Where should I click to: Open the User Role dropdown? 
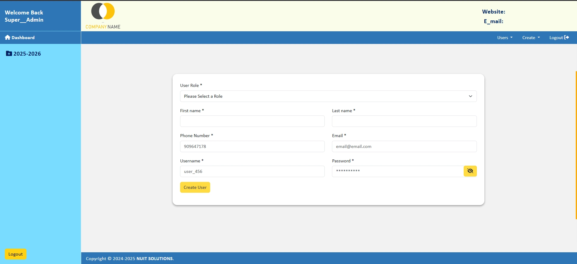[328, 96]
